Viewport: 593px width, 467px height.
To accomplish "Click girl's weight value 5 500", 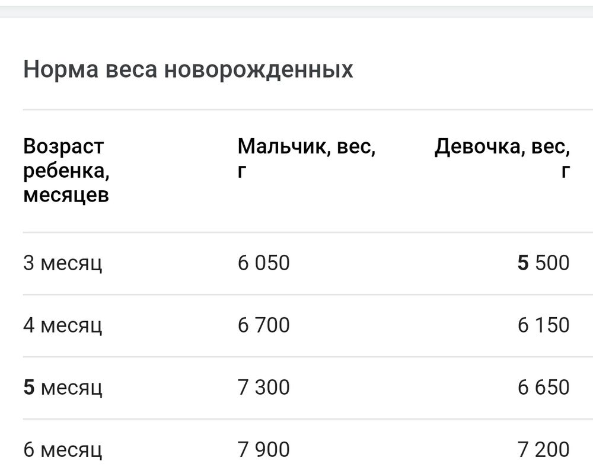I will pyautogui.click(x=543, y=263).
